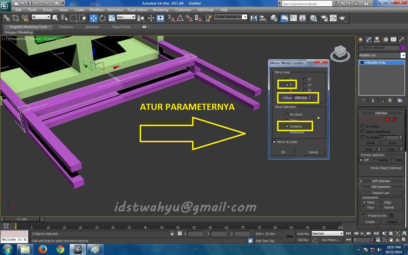Click the Offset value field
This screenshot has height=255, width=408.
[301, 98]
